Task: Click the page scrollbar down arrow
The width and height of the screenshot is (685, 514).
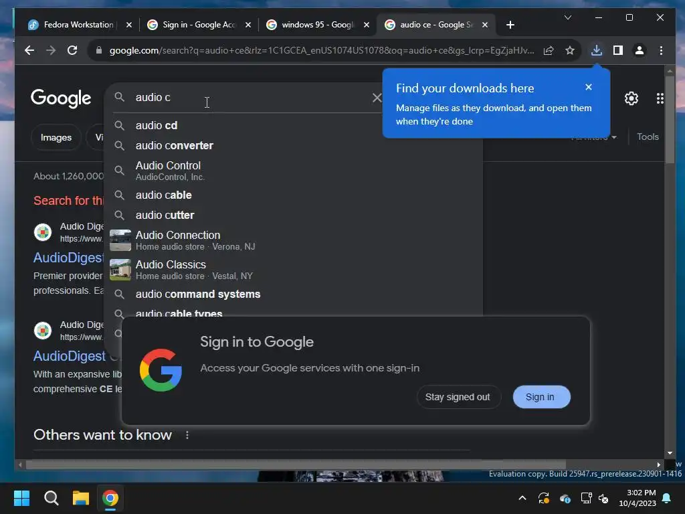Action: click(x=670, y=453)
